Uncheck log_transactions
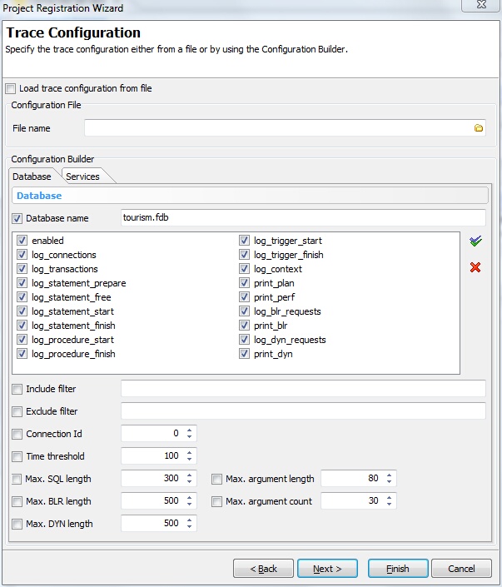Image resolution: width=502 pixels, height=587 pixels. tap(22, 269)
